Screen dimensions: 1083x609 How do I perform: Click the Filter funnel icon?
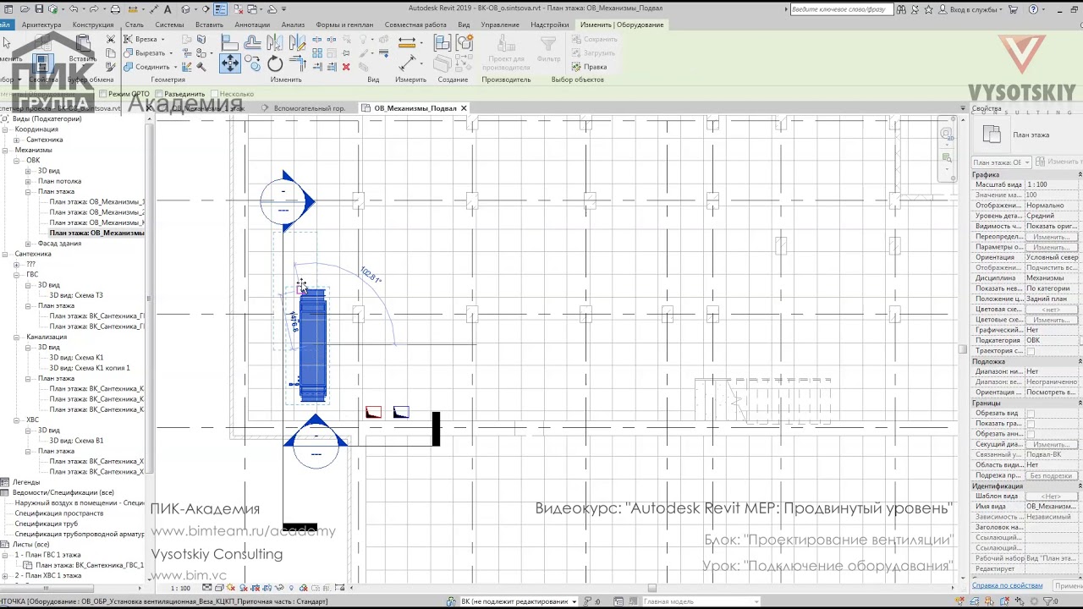coord(549,44)
